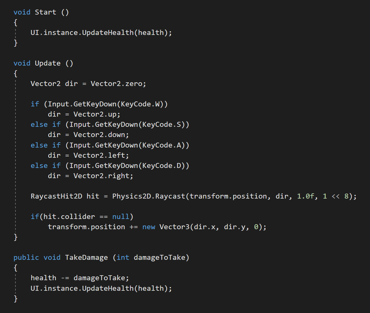Click the health -= damageToTake line

pos(80,278)
